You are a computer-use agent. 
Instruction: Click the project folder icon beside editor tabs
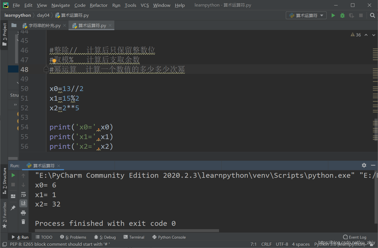click(x=14, y=25)
